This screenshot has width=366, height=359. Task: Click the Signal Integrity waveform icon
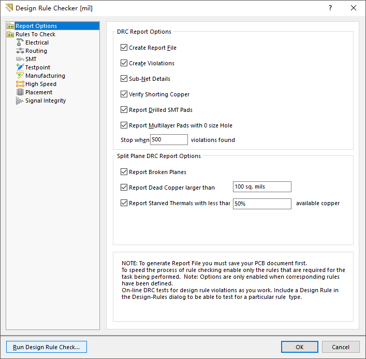pyautogui.click(x=20, y=100)
